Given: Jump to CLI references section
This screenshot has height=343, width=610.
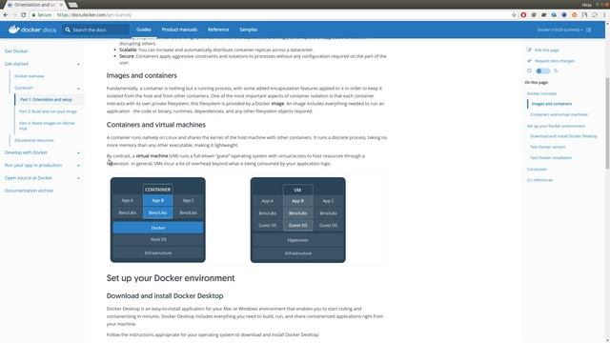Looking at the screenshot, I should pyautogui.click(x=539, y=180).
